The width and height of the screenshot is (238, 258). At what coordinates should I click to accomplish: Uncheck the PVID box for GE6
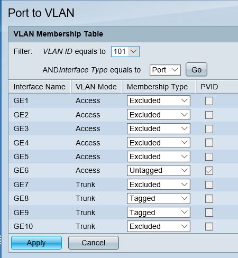(209, 171)
